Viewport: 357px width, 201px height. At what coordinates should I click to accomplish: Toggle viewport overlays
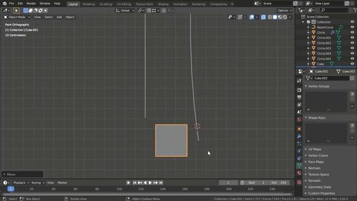[252, 17]
